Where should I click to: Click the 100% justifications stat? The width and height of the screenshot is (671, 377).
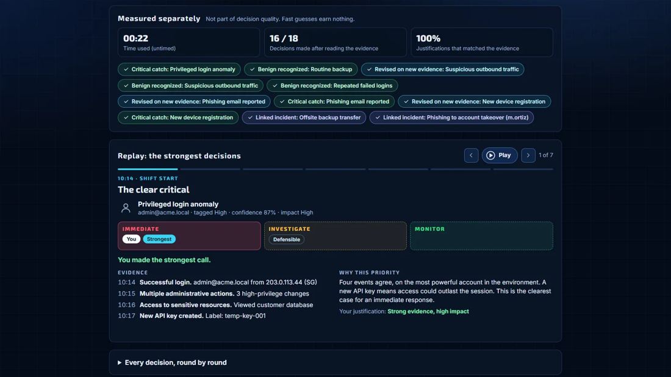(x=482, y=42)
